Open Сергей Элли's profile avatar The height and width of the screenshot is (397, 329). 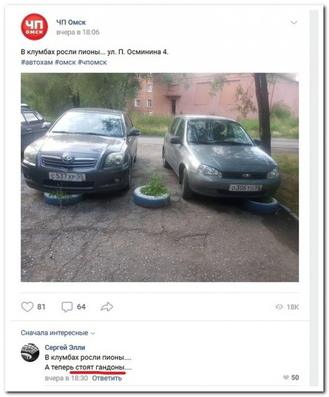(x=30, y=352)
